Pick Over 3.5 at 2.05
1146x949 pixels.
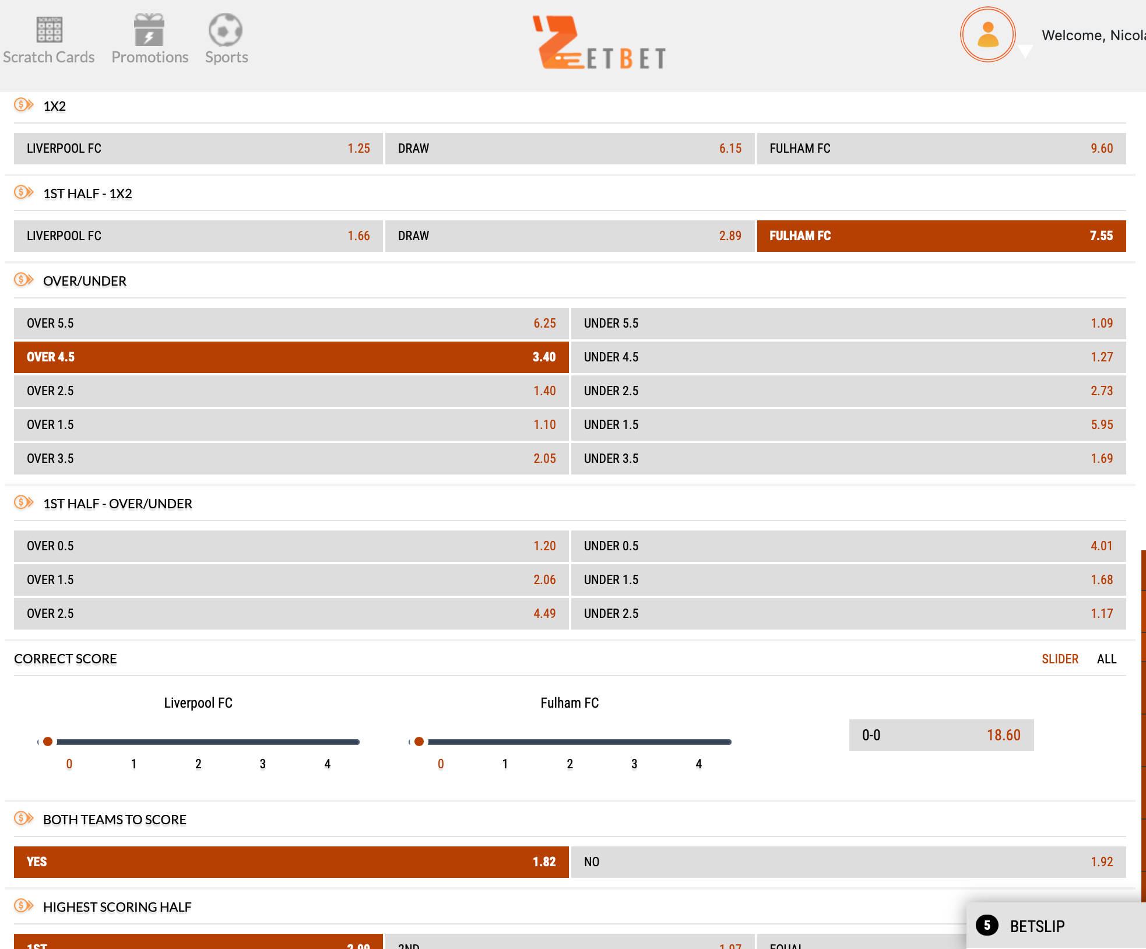point(291,459)
